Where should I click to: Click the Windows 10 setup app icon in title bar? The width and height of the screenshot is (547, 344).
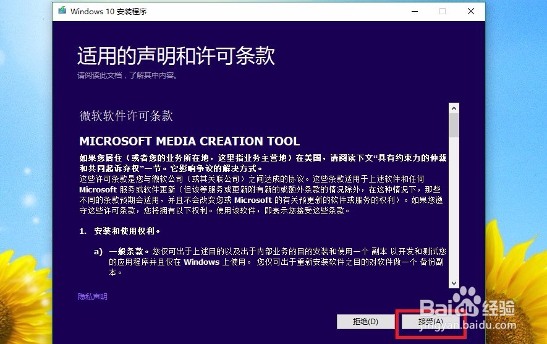[62, 11]
